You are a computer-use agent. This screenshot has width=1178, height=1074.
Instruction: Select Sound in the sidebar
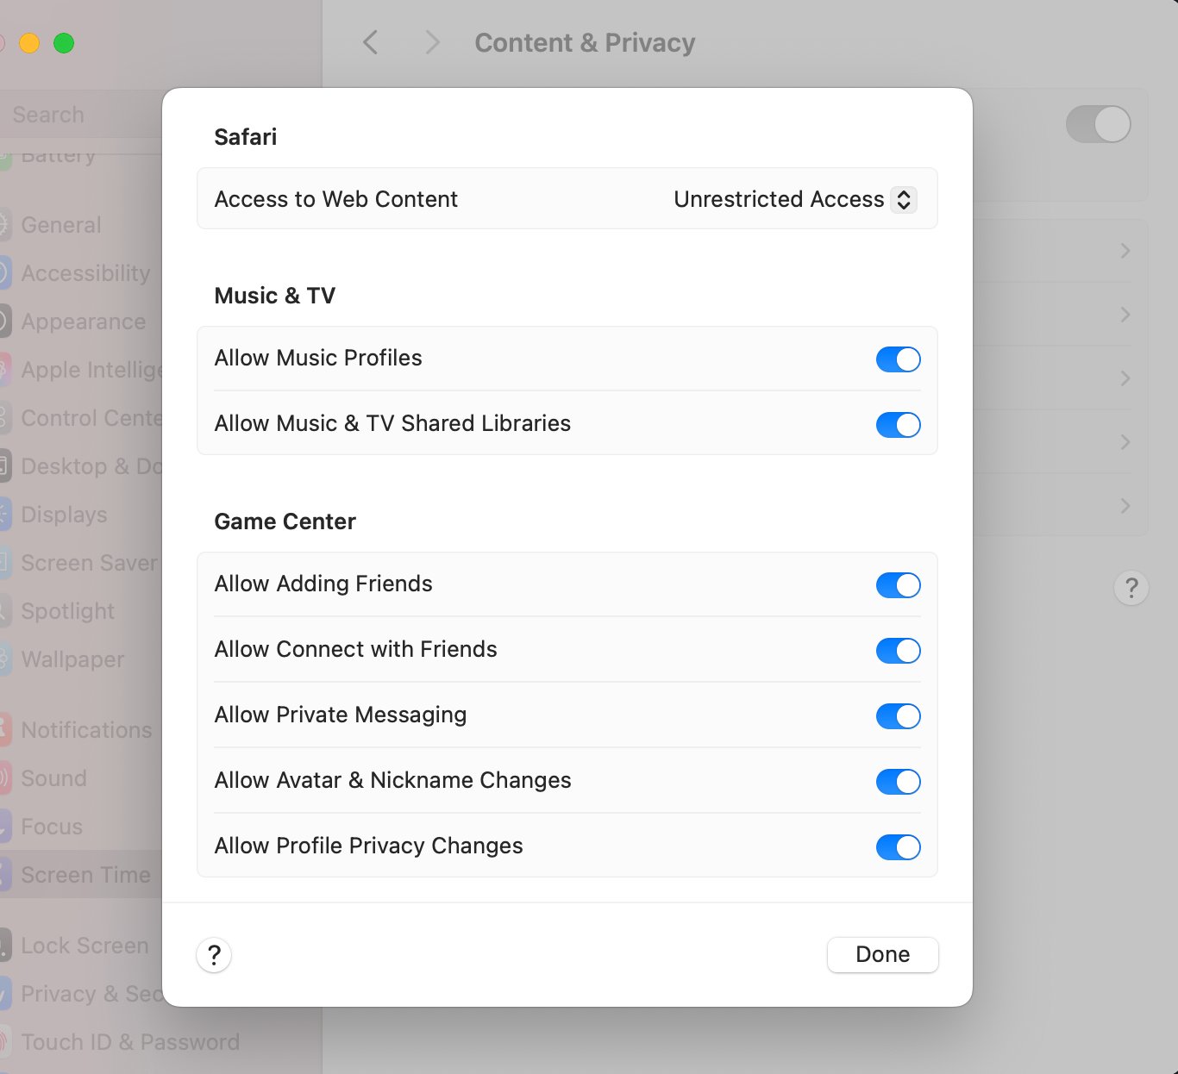[81, 778]
